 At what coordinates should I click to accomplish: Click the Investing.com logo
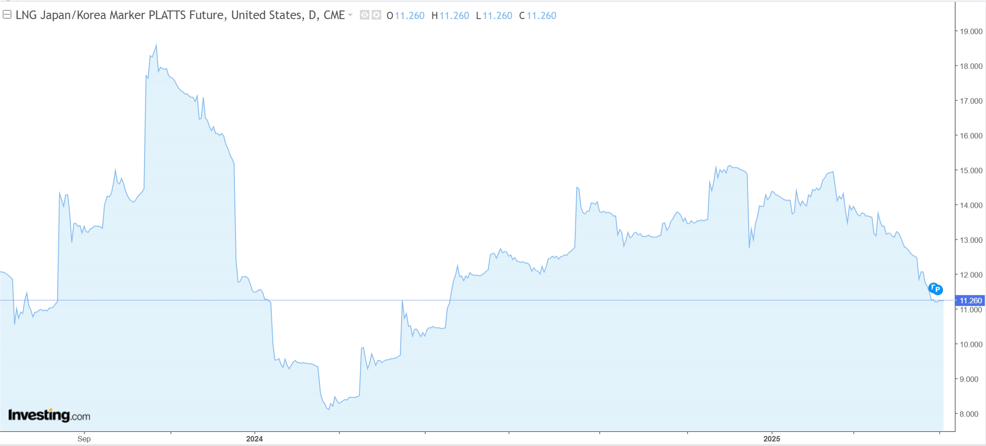[x=49, y=415]
